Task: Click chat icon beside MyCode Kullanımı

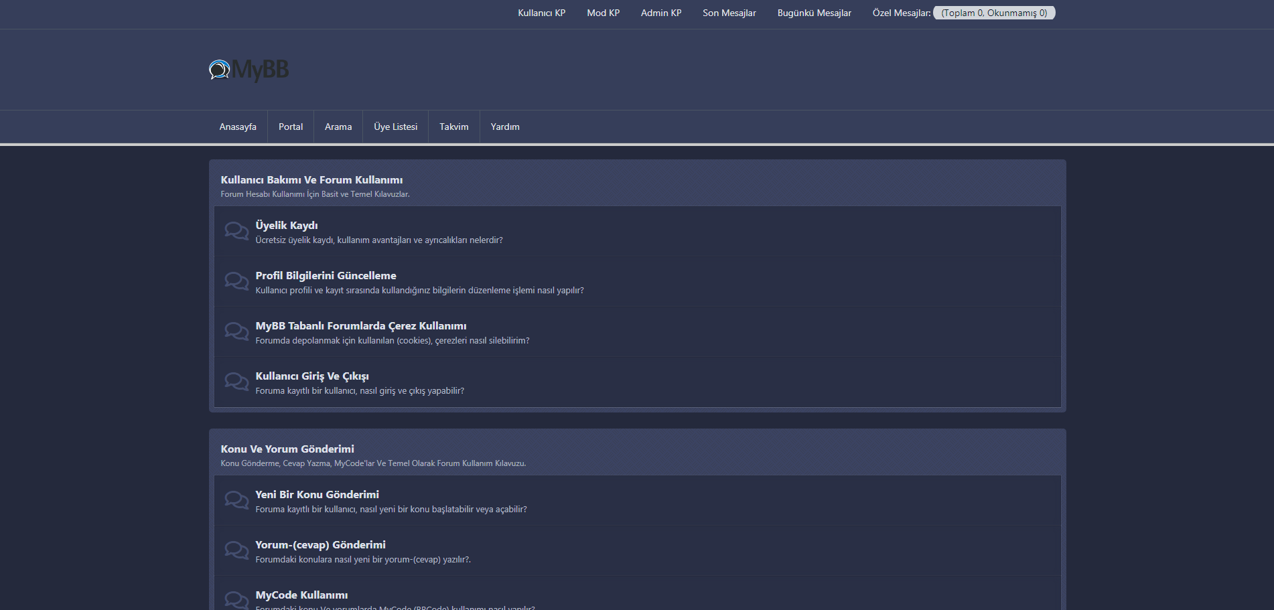Action: (236, 599)
